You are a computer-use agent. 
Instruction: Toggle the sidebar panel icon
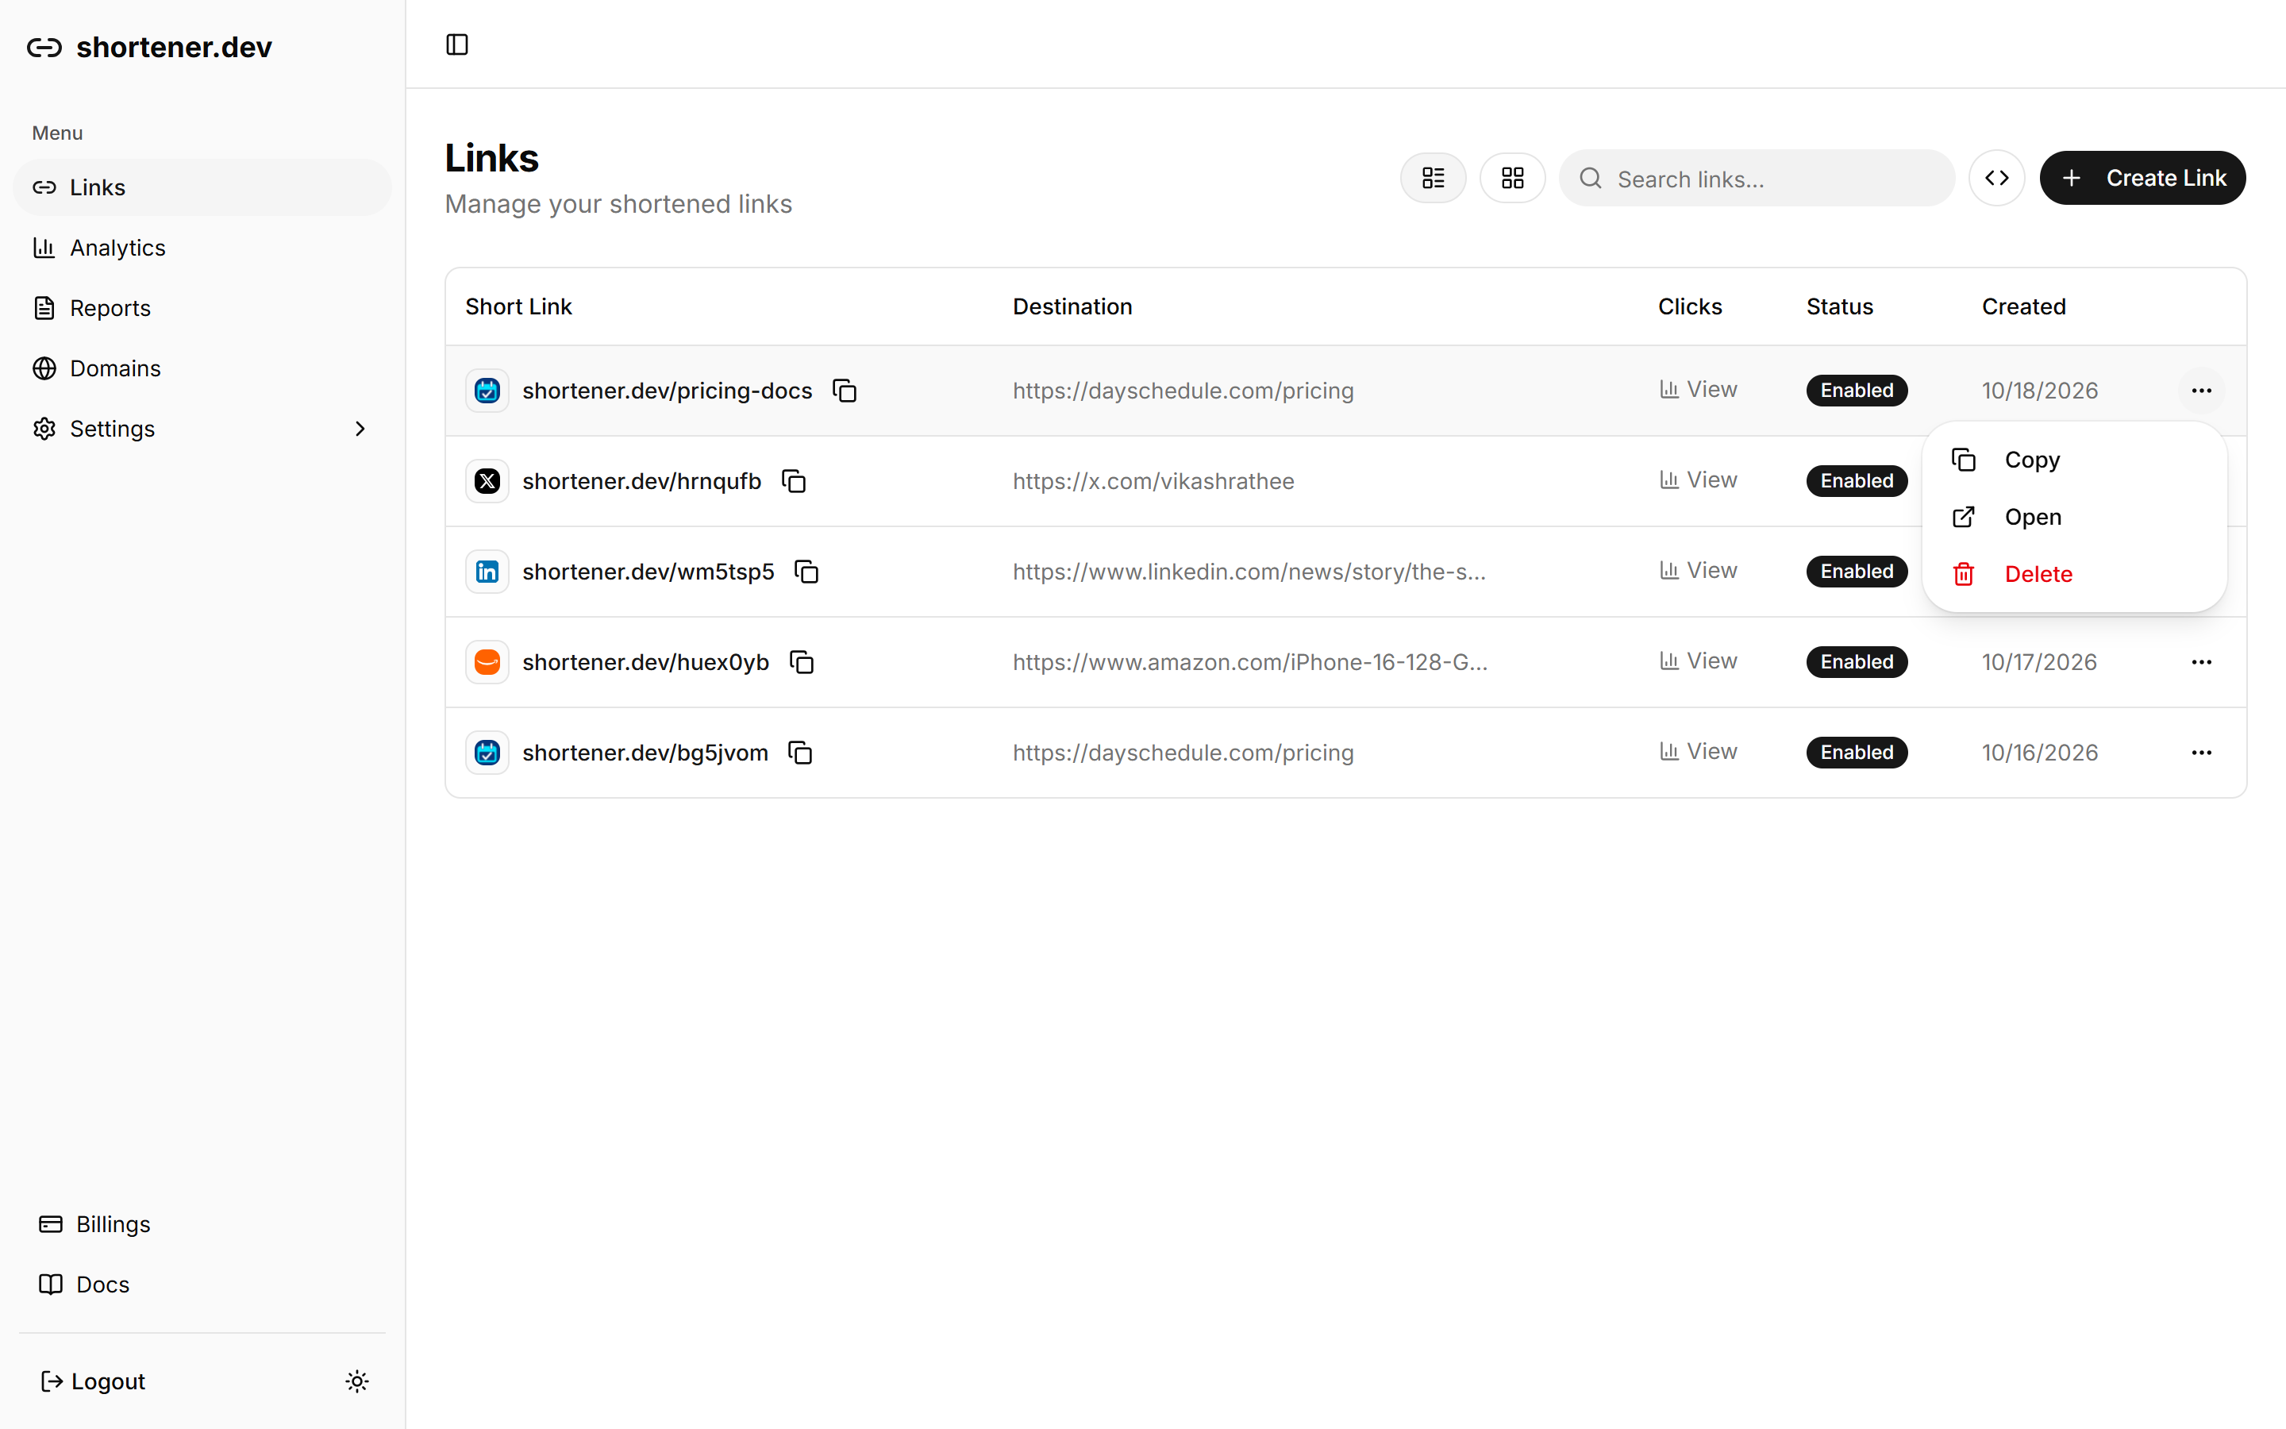tap(457, 44)
